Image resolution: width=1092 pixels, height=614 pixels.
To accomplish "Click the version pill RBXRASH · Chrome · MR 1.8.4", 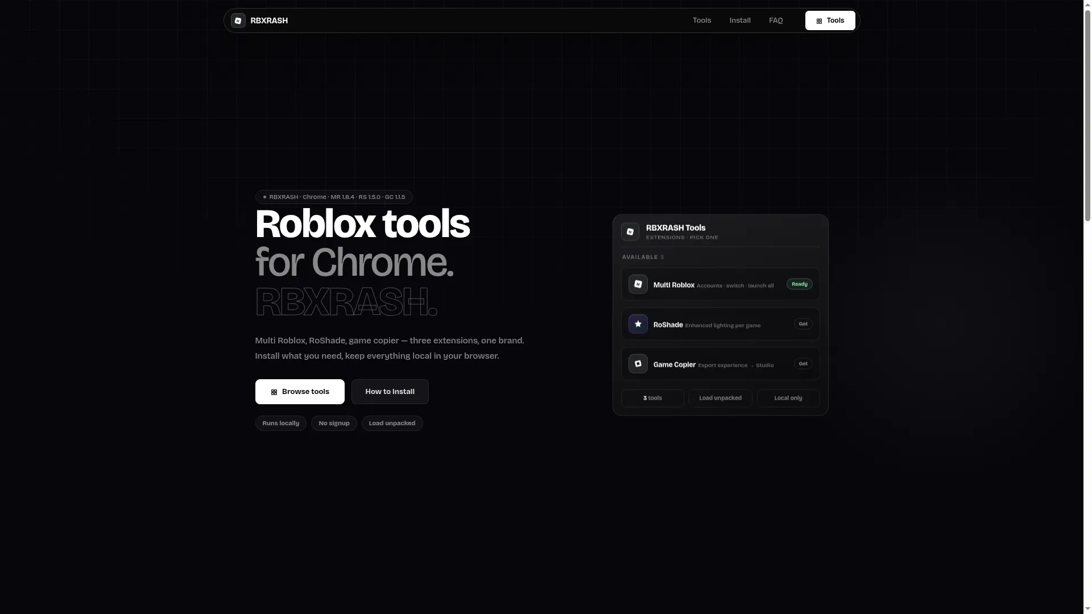I will point(334,197).
